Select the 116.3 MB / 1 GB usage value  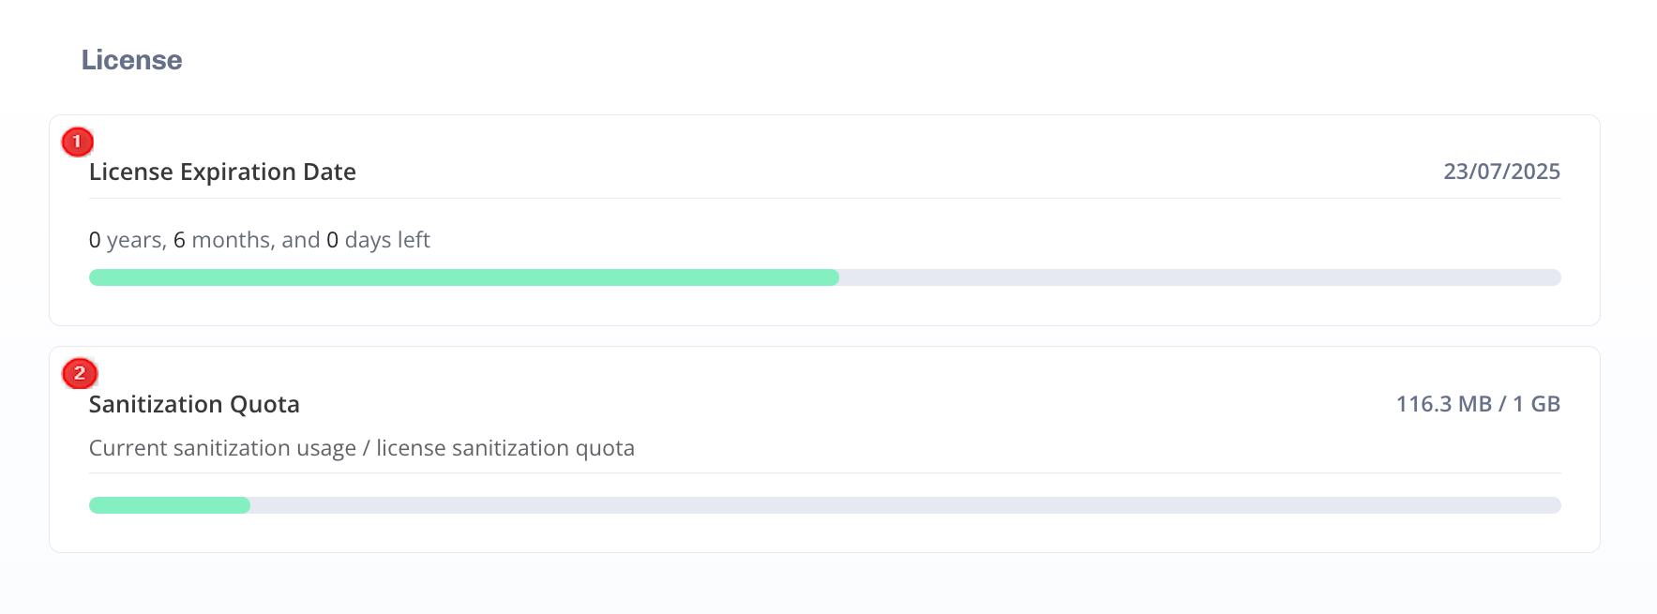click(1478, 404)
